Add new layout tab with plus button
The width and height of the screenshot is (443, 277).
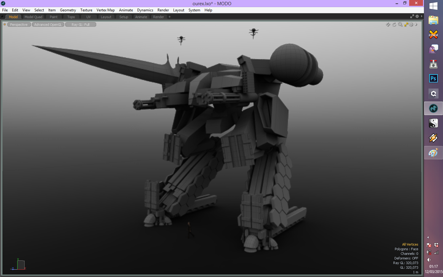click(170, 17)
